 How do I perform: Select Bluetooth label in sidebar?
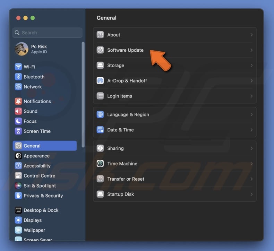34,77
